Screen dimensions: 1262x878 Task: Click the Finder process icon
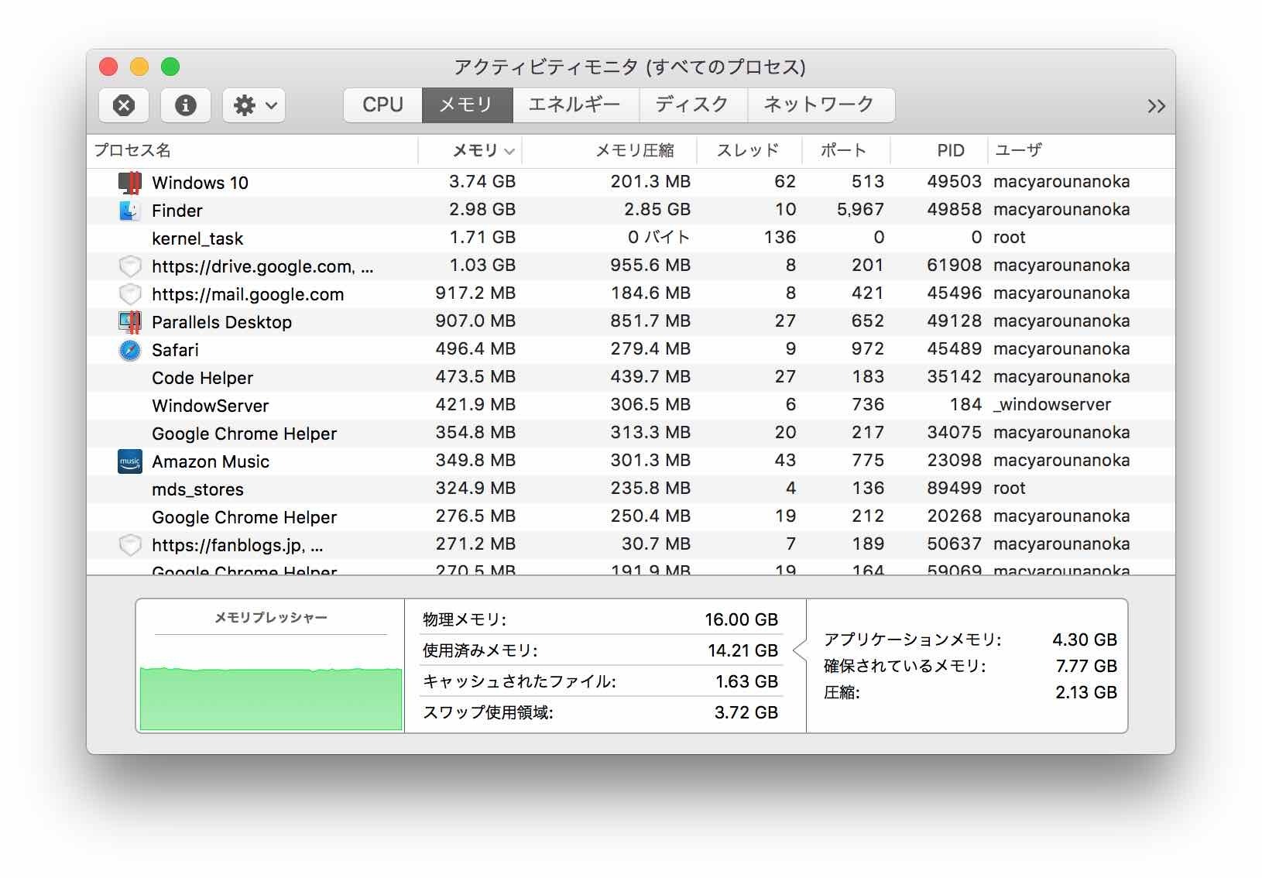pos(129,210)
